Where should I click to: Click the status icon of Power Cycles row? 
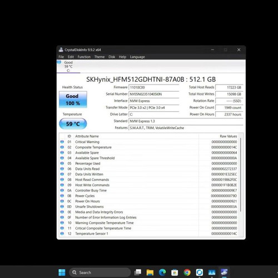click(62, 196)
